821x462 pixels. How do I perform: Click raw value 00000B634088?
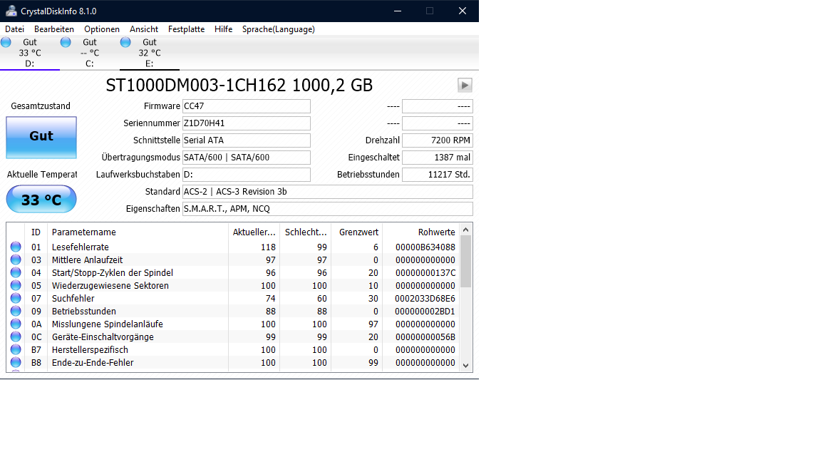tap(425, 247)
